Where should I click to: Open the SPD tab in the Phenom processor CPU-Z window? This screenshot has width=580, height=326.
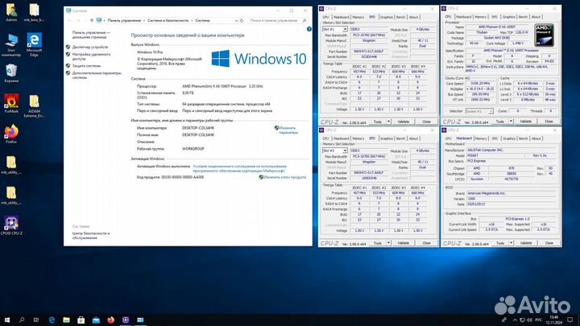tap(495, 17)
